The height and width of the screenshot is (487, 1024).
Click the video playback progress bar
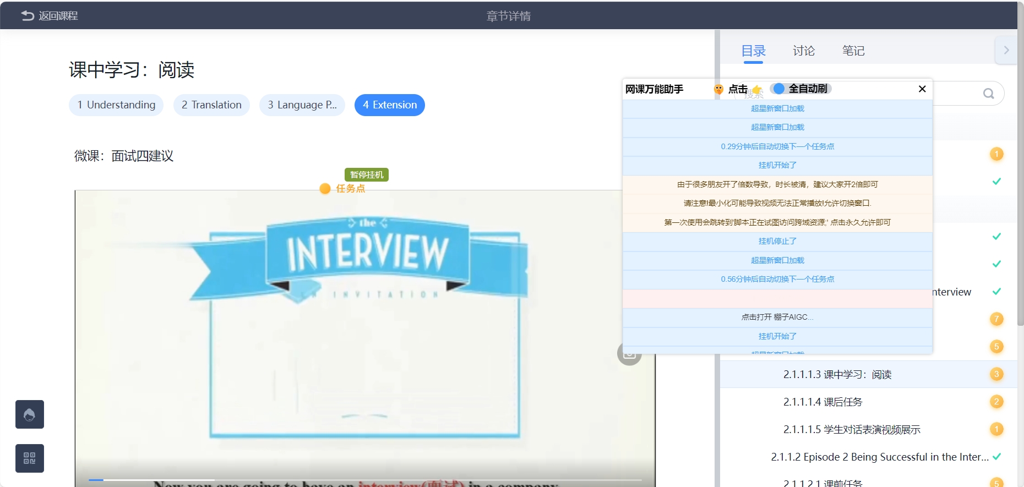click(x=363, y=480)
